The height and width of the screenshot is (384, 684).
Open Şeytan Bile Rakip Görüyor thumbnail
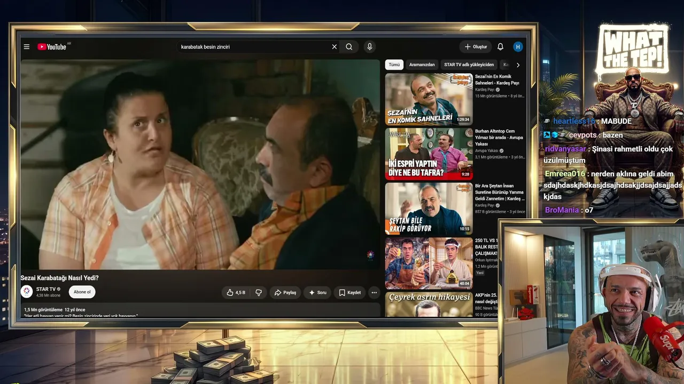pyautogui.click(x=429, y=209)
